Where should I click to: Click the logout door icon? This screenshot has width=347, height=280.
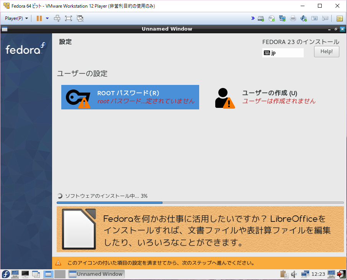(341, 274)
